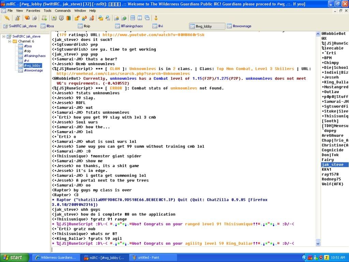349x262 pixels.
Task: Open the Channels List toolbar icon
Action: 34,18
